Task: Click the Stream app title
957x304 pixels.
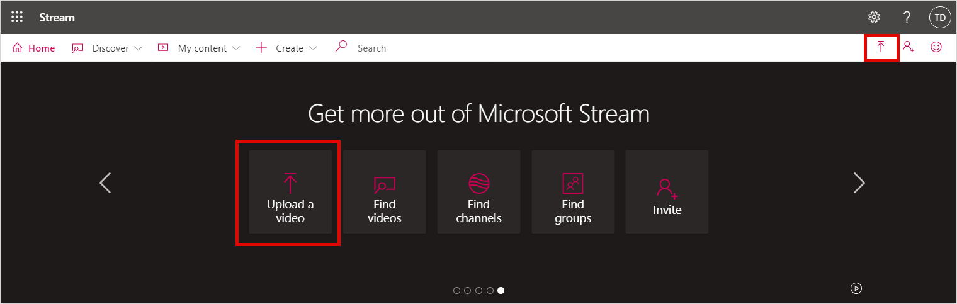Action: (57, 17)
